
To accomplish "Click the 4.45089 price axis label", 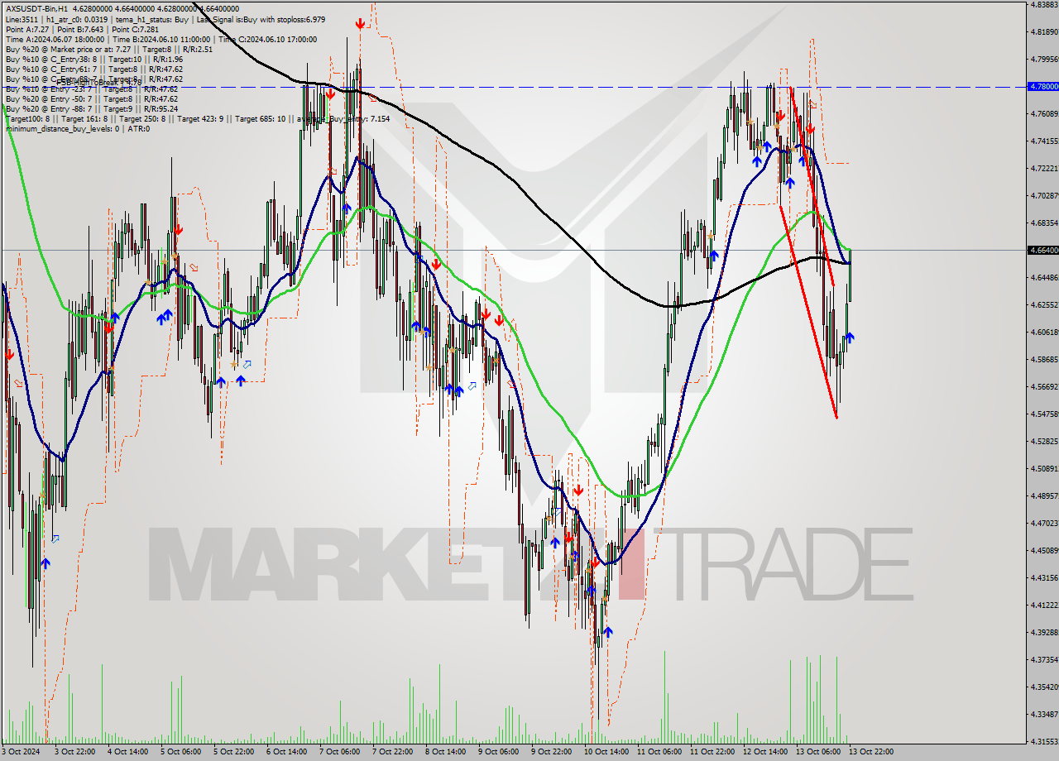I will pos(1044,550).
